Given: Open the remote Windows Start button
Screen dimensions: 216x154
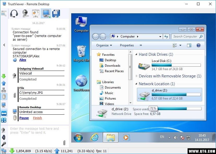Looking at the screenshot, I should pyautogui.click(x=78, y=138).
